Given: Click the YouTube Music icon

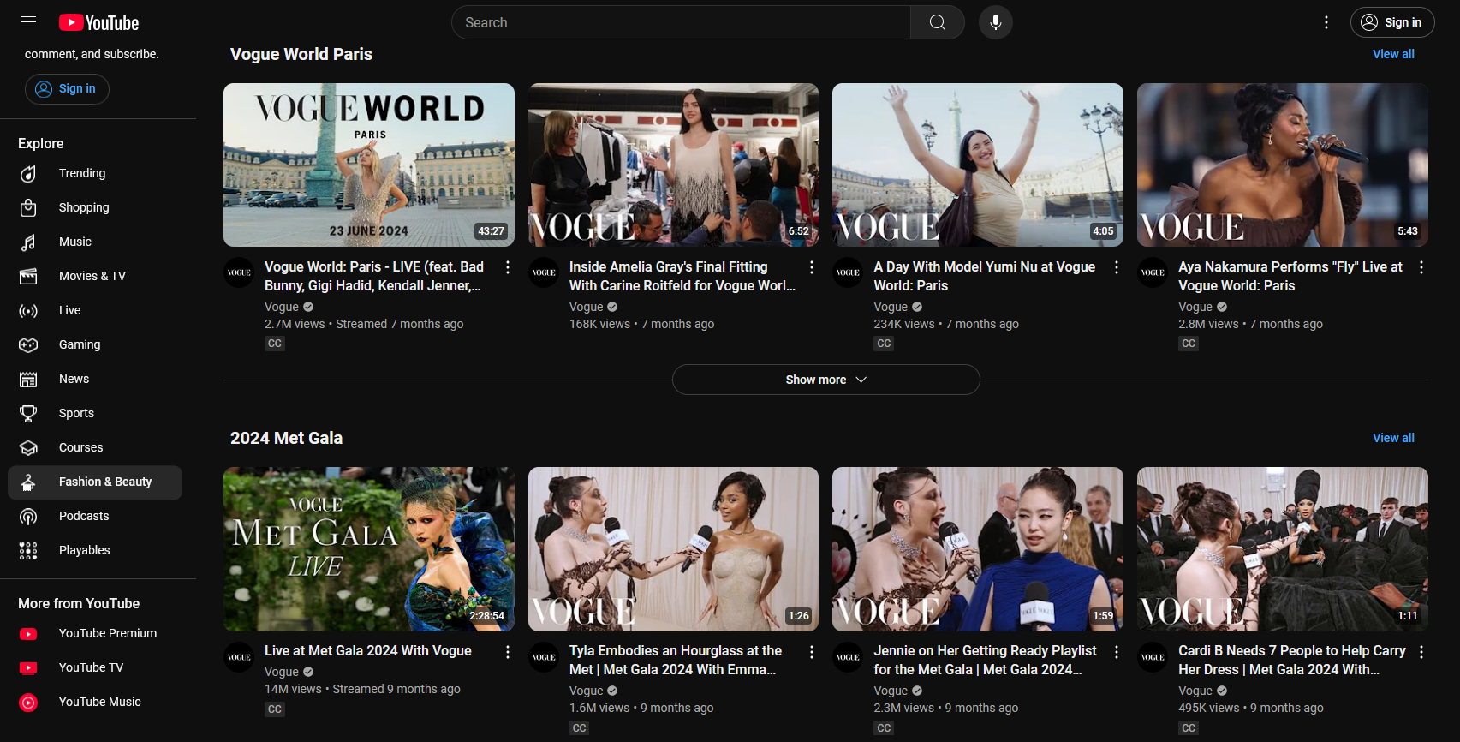Looking at the screenshot, I should (x=28, y=703).
